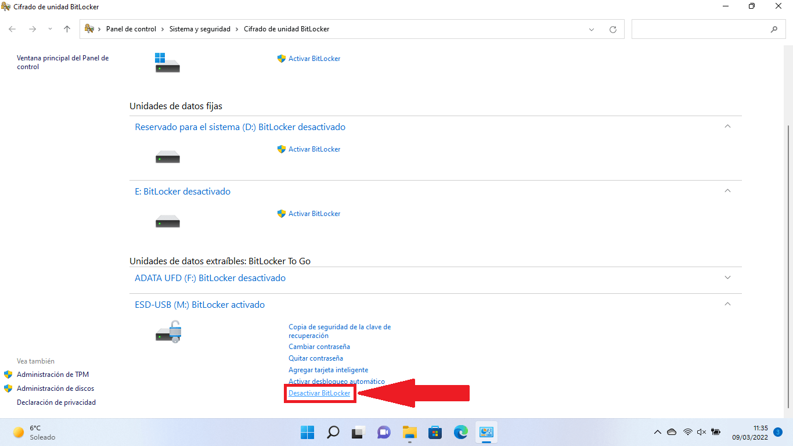Click the Forward navigation arrow
Screen dimensions: 793x446
pos(33,29)
